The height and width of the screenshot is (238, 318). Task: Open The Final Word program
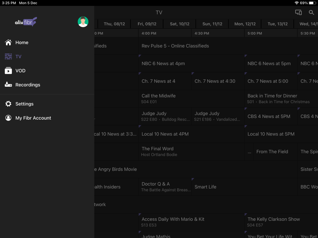[192, 152]
